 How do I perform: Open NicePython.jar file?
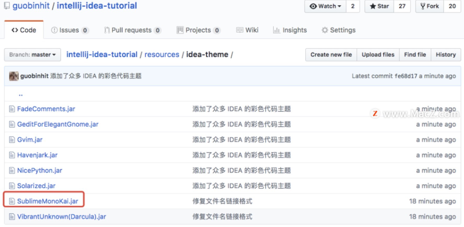pyautogui.click(x=40, y=170)
